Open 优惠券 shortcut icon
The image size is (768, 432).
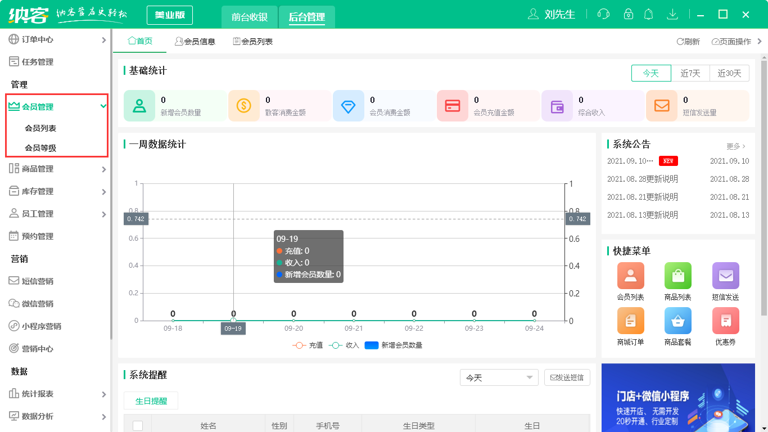tap(725, 321)
